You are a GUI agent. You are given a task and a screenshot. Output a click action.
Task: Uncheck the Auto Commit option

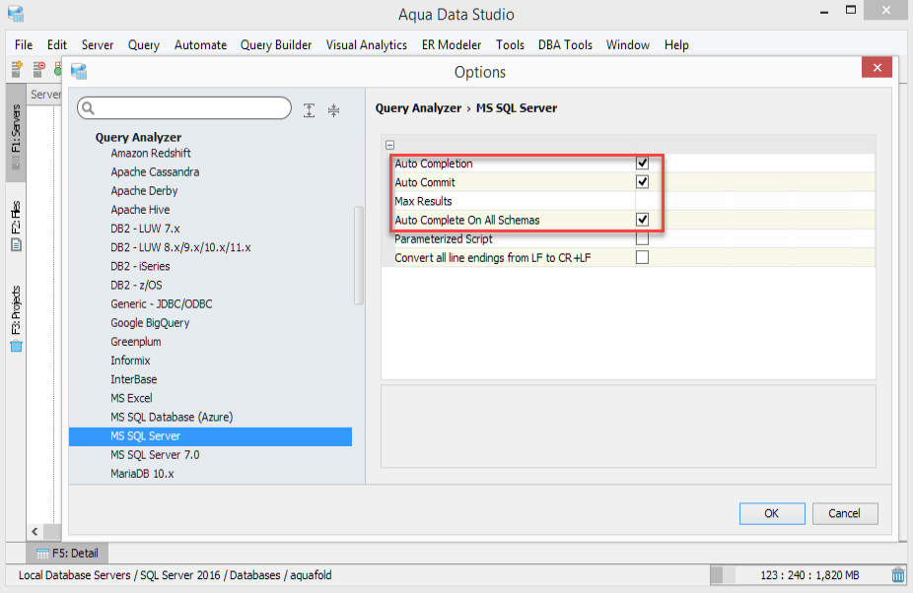(642, 182)
